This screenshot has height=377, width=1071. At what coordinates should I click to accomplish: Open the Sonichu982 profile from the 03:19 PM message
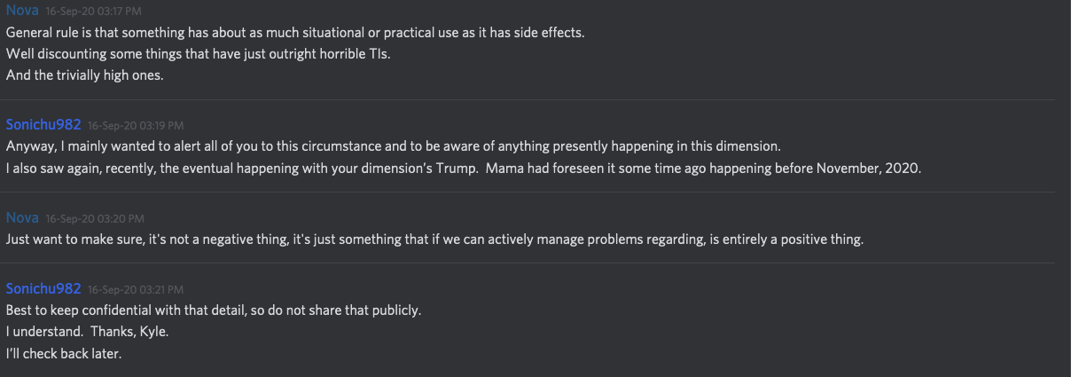[43, 124]
